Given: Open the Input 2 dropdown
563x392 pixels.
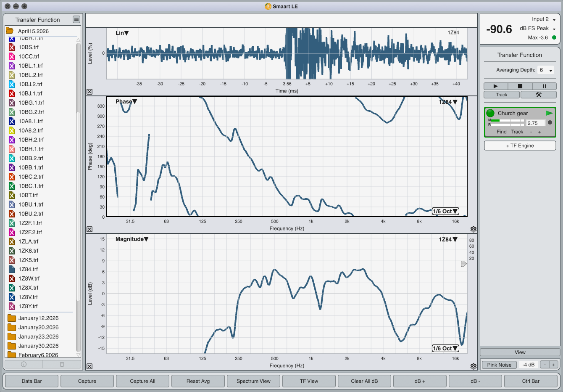Looking at the screenshot, I should click(544, 19).
